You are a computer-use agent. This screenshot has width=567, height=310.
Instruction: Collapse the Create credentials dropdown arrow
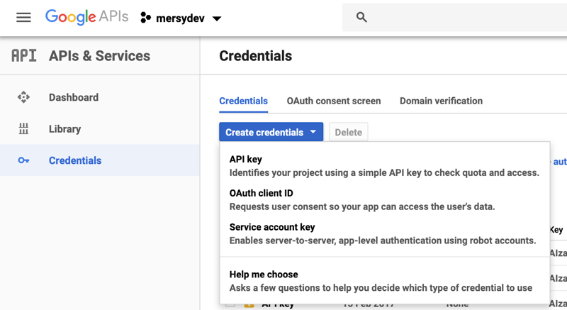point(313,132)
